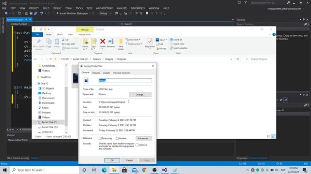Viewport: 311px width, 174px height.
Task: Click History in the Open group
Action: (x=161, y=48)
